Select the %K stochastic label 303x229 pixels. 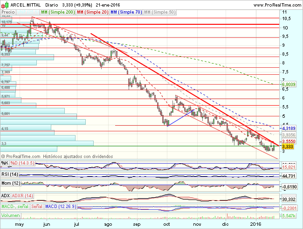pyautogui.click(x=5, y=163)
